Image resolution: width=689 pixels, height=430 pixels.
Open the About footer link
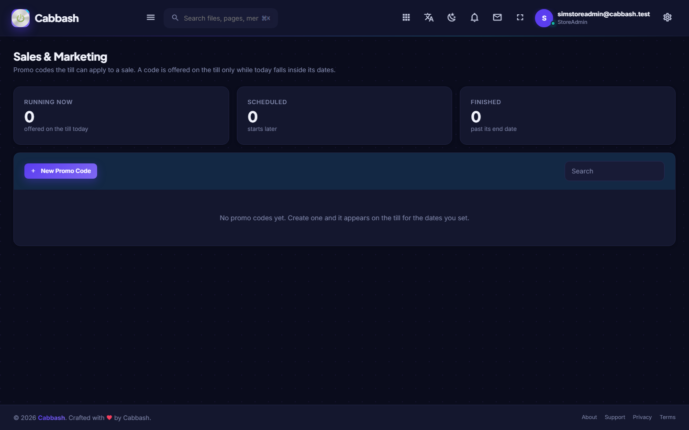589,417
